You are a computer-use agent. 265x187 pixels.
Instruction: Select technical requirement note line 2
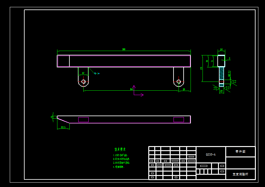[x=121, y=159]
